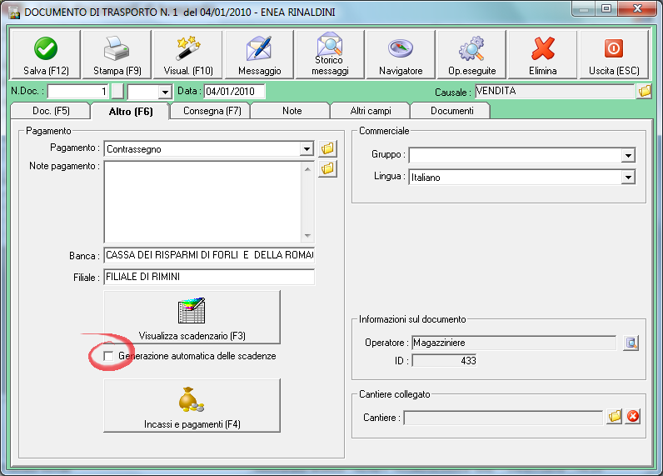Click the Cantiere input field

[x=503, y=418]
